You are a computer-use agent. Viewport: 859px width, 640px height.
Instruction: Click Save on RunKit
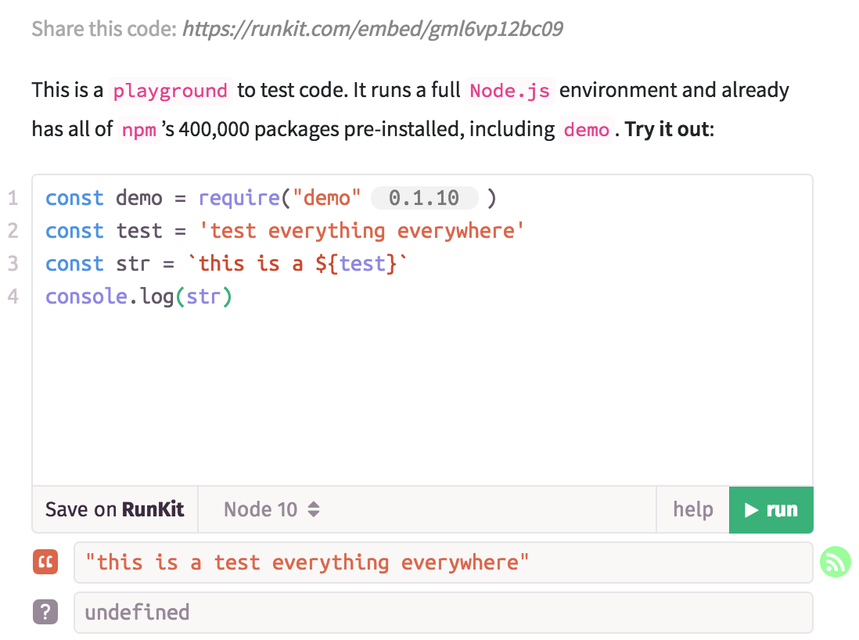tap(114, 509)
